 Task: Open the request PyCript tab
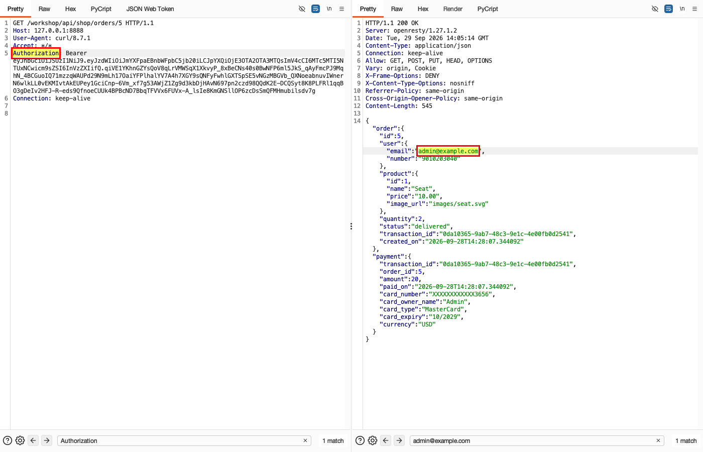101,9
